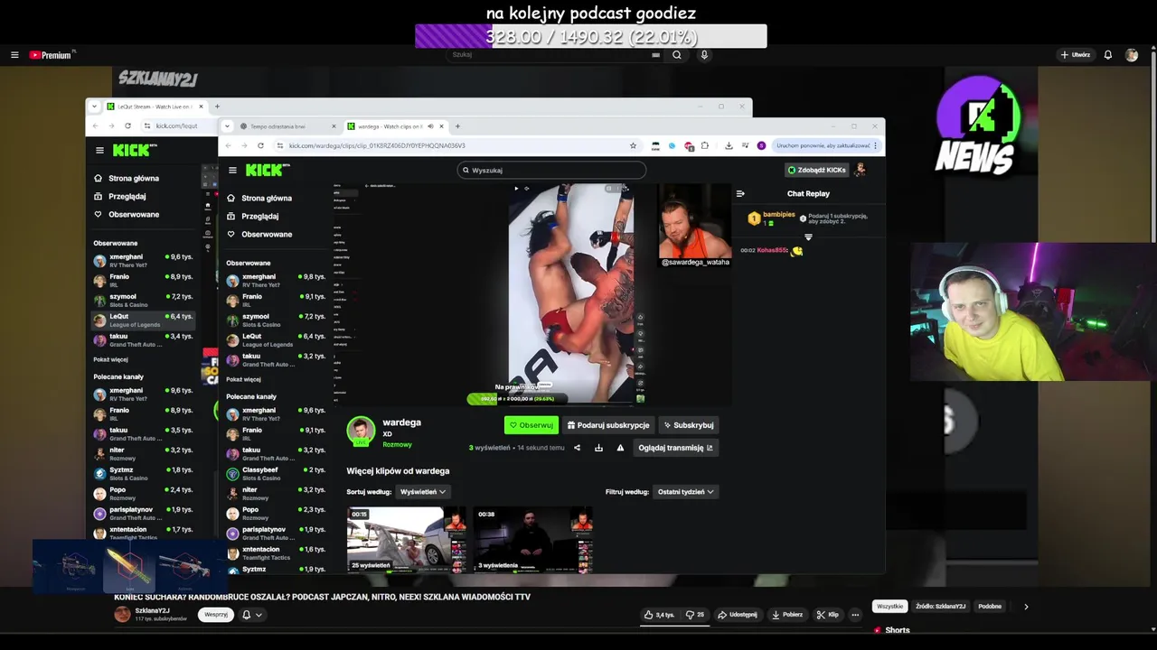Open Syztmz channel in the back window sidebar
1157x650 pixels.
point(145,473)
